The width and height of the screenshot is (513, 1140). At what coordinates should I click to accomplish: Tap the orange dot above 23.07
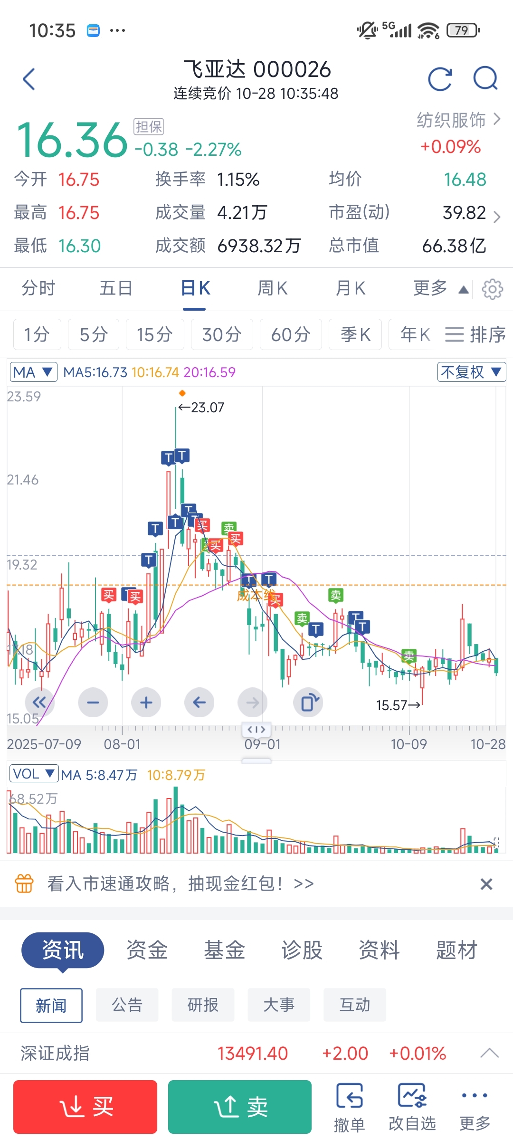pyautogui.click(x=182, y=393)
